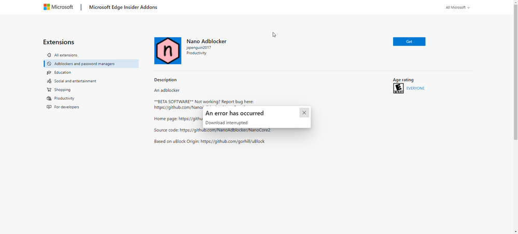This screenshot has width=518, height=234.
Task: Click the Description heading
Action: 165,80
